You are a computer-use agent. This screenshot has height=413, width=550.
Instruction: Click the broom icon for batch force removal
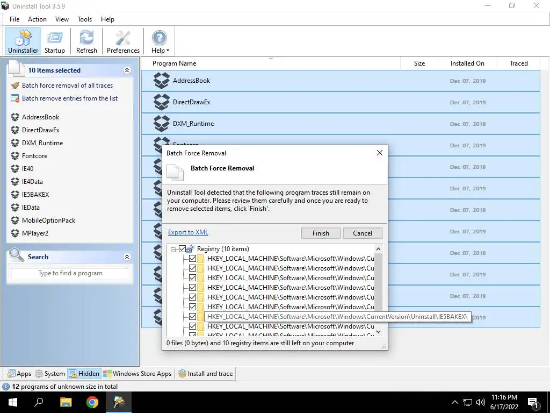click(x=15, y=86)
